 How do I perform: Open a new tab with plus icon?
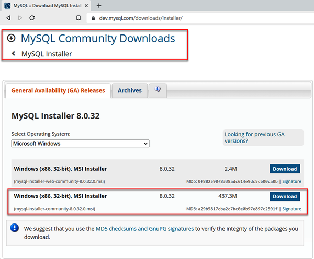[x=99, y=6]
